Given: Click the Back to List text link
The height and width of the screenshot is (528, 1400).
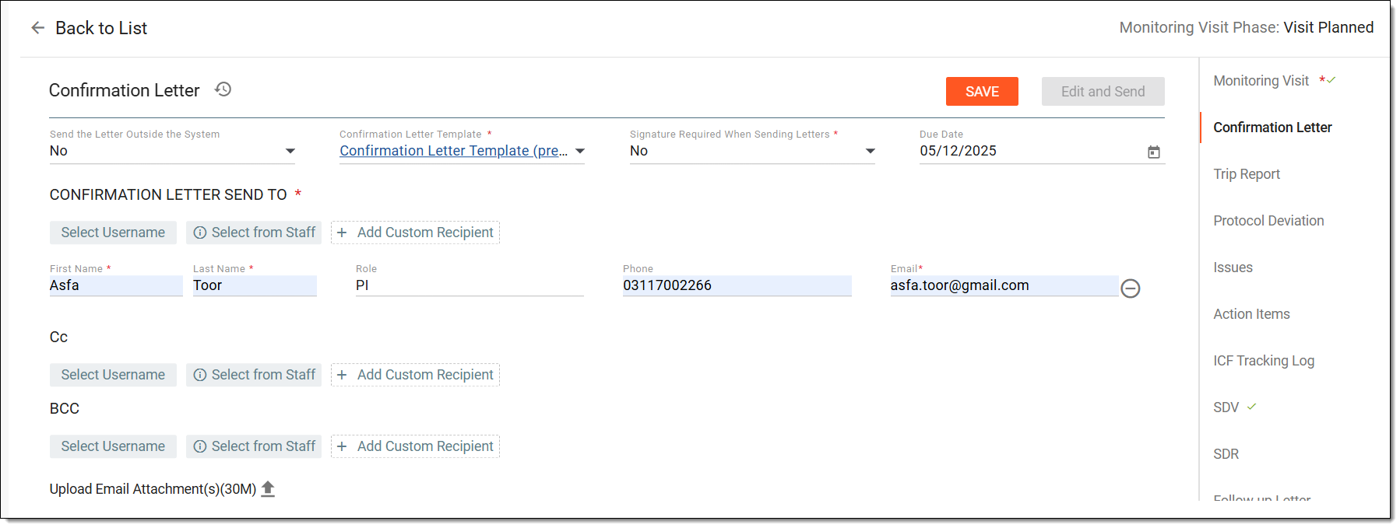Looking at the screenshot, I should (101, 28).
